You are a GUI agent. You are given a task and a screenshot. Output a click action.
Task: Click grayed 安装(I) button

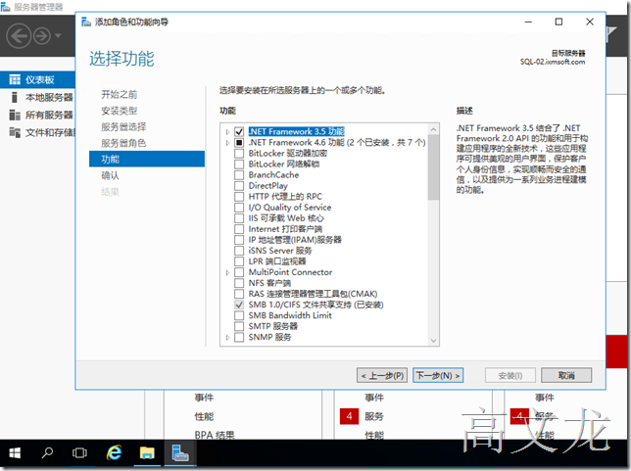[510, 376]
